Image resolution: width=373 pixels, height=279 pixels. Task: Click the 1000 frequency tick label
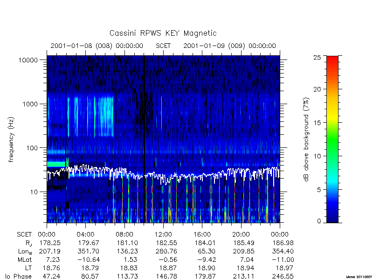[x=30, y=104]
